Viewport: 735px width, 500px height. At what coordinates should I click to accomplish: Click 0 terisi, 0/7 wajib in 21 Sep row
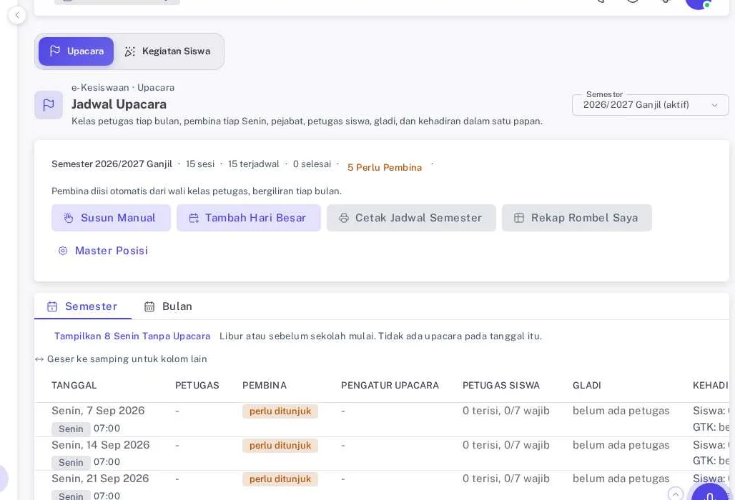point(506,479)
